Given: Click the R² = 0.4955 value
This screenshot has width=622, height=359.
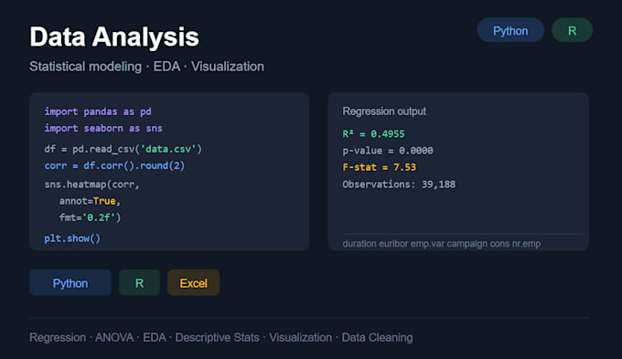Looking at the screenshot, I should [x=374, y=134].
